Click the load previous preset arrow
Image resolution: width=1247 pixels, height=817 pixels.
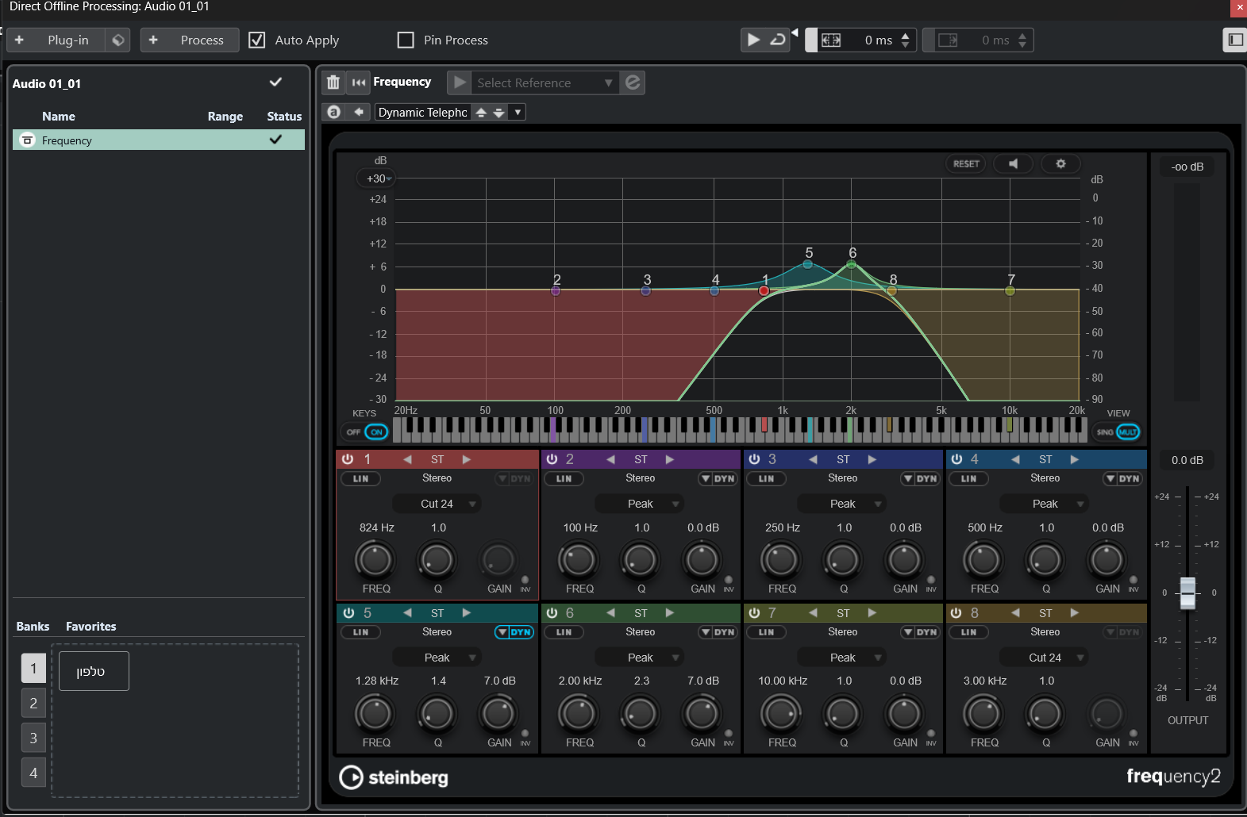click(x=481, y=113)
